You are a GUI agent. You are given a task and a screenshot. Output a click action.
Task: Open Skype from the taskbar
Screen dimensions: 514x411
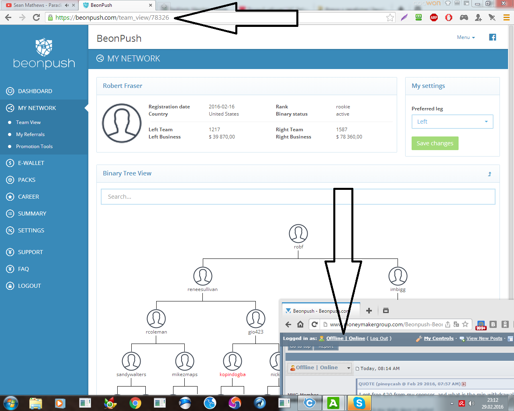tap(359, 403)
